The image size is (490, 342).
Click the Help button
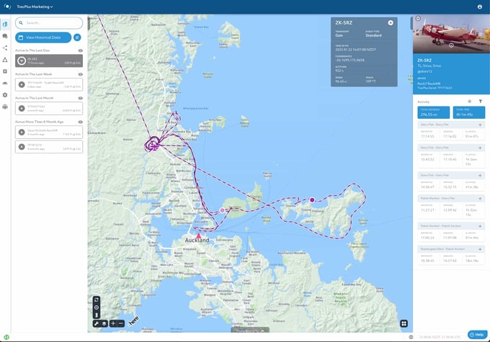click(x=477, y=335)
